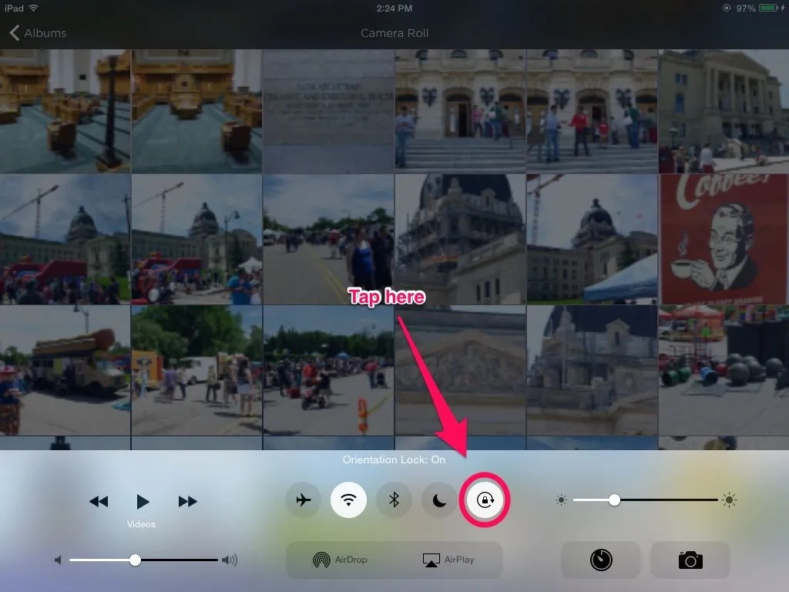
Task: Tap the low-volume speaker icon
Action: pos(58,560)
